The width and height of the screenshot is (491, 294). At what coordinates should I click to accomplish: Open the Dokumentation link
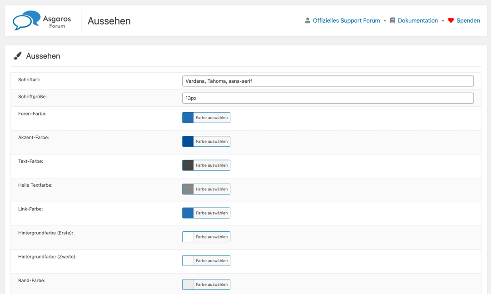coord(418,20)
